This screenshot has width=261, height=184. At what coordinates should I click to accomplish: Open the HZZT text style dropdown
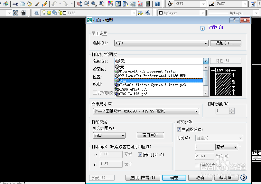tap(203, 4)
